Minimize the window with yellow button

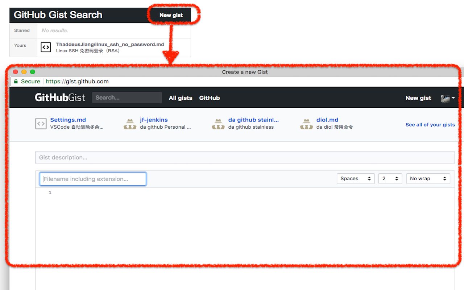point(24,72)
